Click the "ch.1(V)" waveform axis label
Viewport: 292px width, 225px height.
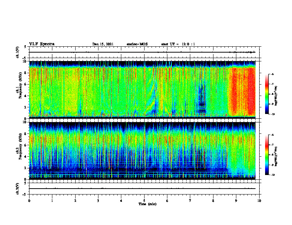pos(18,52)
